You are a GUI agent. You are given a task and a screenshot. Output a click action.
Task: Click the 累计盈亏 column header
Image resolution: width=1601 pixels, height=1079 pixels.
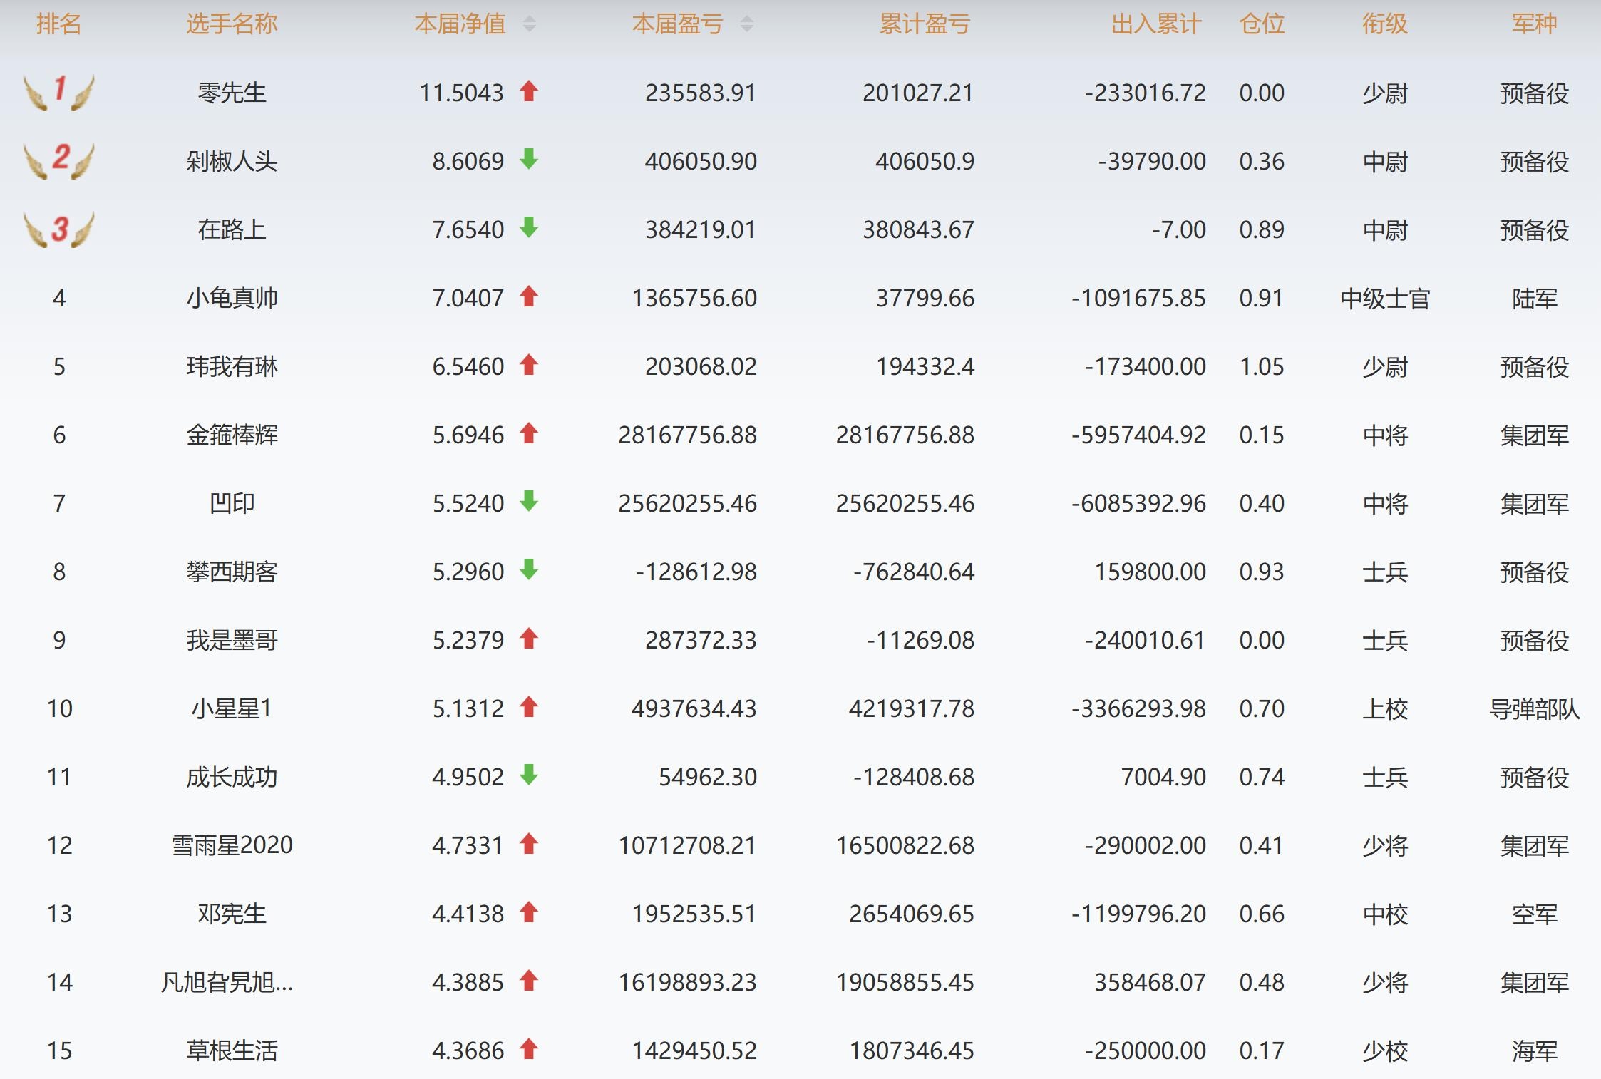[924, 24]
